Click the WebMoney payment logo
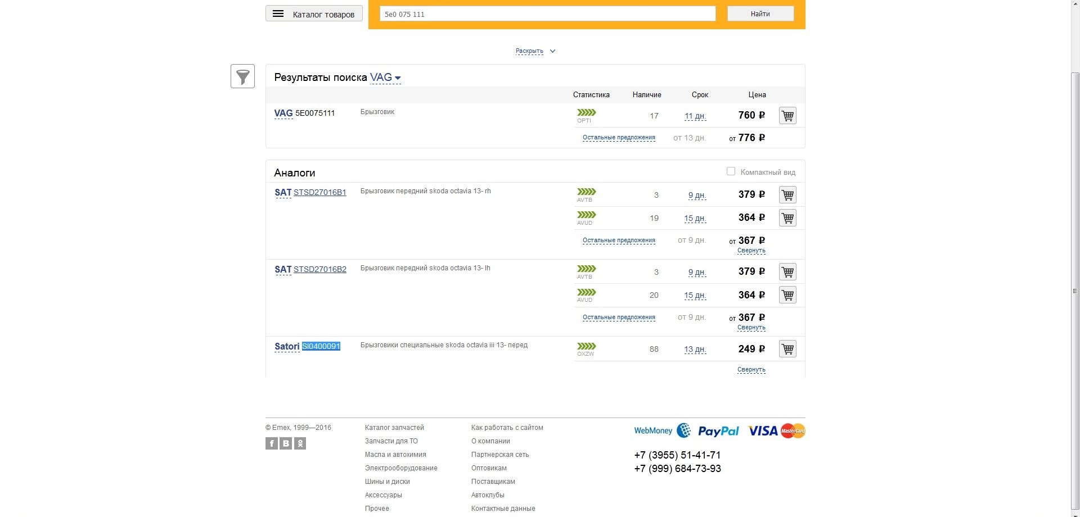Image resolution: width=1080 pixels, height=517 pixels. pos(662,431)
